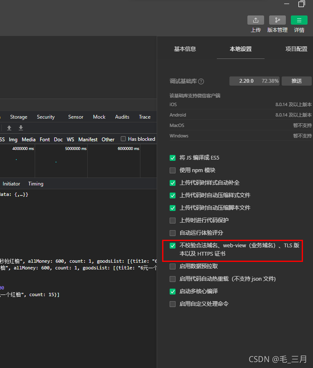This screenshot has height=368, width=313.
Task: Filter network requests by Media
Action: tap(29, 140)
